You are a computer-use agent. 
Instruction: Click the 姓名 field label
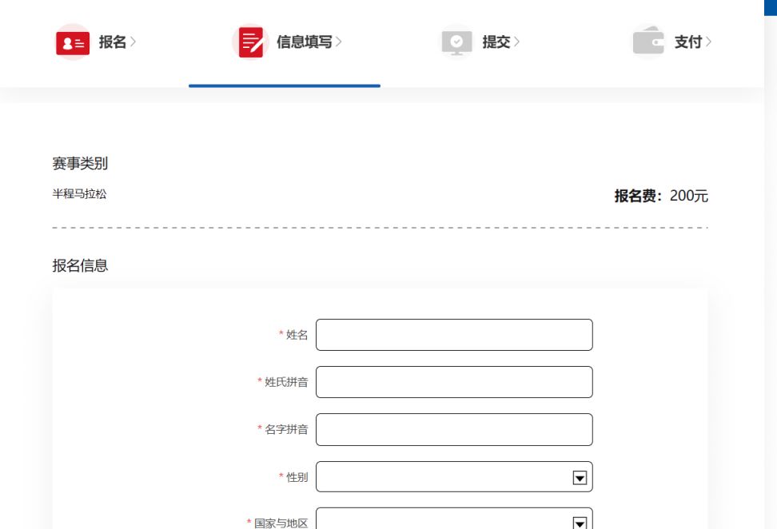(297, 335)
